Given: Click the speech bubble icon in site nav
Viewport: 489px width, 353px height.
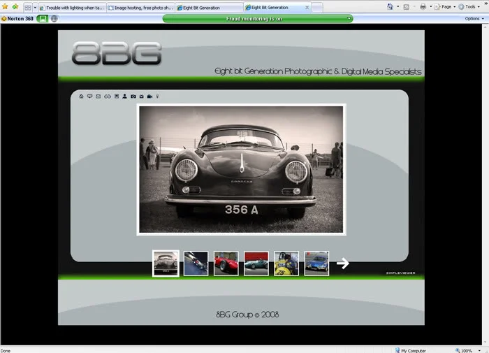Looking at the screenshot, I should click(90, 96).
